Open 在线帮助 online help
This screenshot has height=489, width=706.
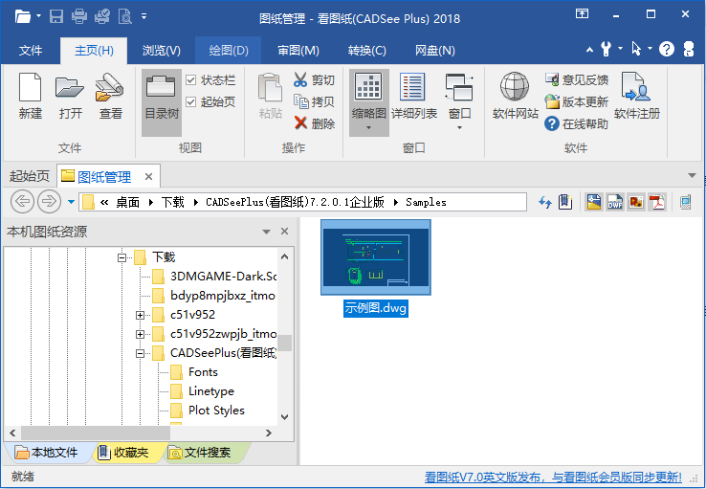[576, 123]
